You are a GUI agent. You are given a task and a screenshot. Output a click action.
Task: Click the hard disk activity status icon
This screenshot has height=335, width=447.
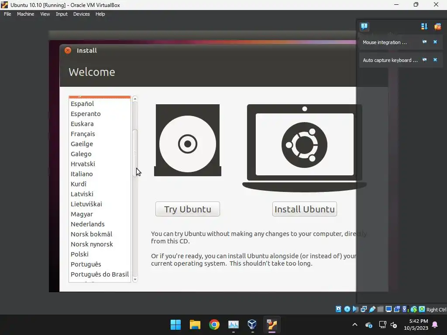338,309
